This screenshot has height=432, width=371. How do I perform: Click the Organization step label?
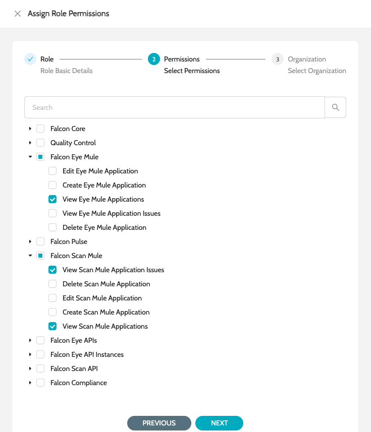(307, 59)
